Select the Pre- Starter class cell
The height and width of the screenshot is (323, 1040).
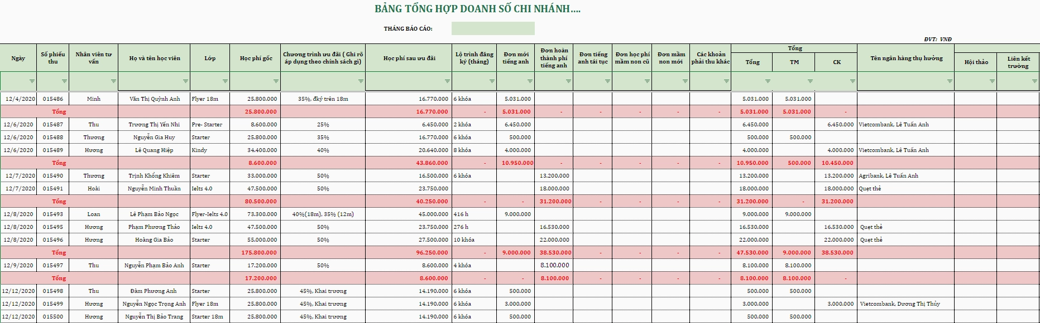[x=210, y=124]
